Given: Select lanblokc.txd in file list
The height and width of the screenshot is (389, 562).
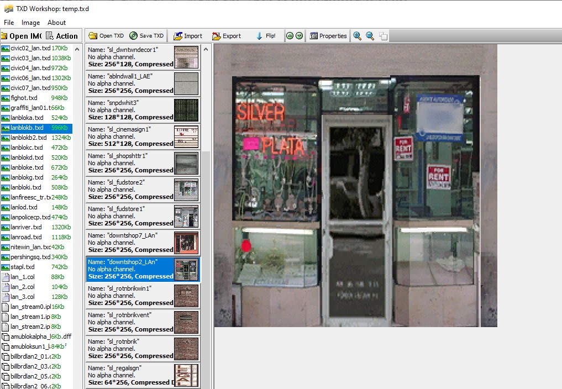Looking at the screenshot, I should [x=36, y=148].
